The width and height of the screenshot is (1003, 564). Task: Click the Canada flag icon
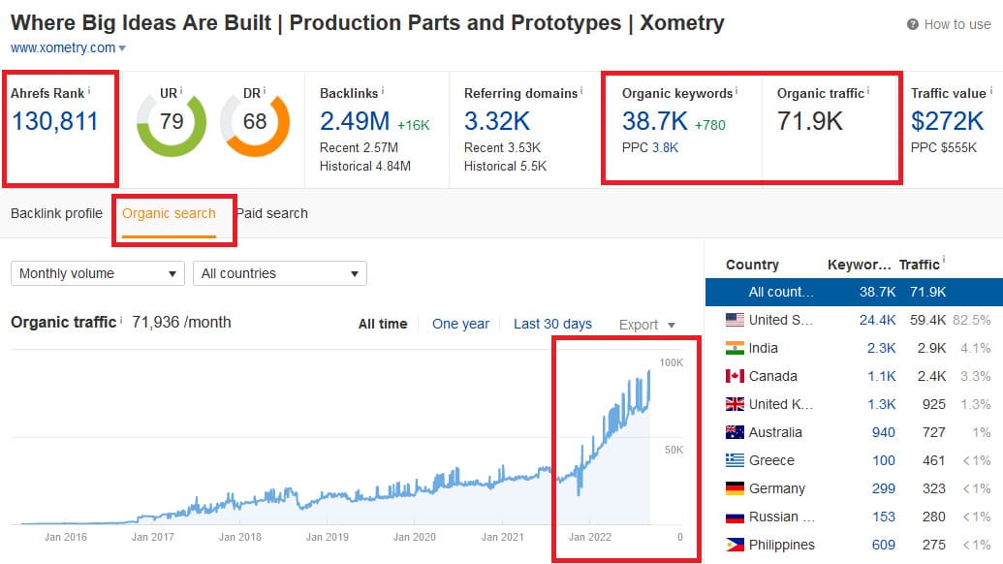click(736, 376)
